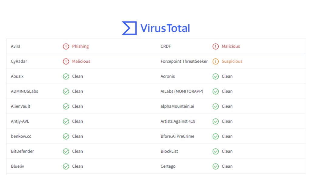Click the green check icon for Certego

216,166
